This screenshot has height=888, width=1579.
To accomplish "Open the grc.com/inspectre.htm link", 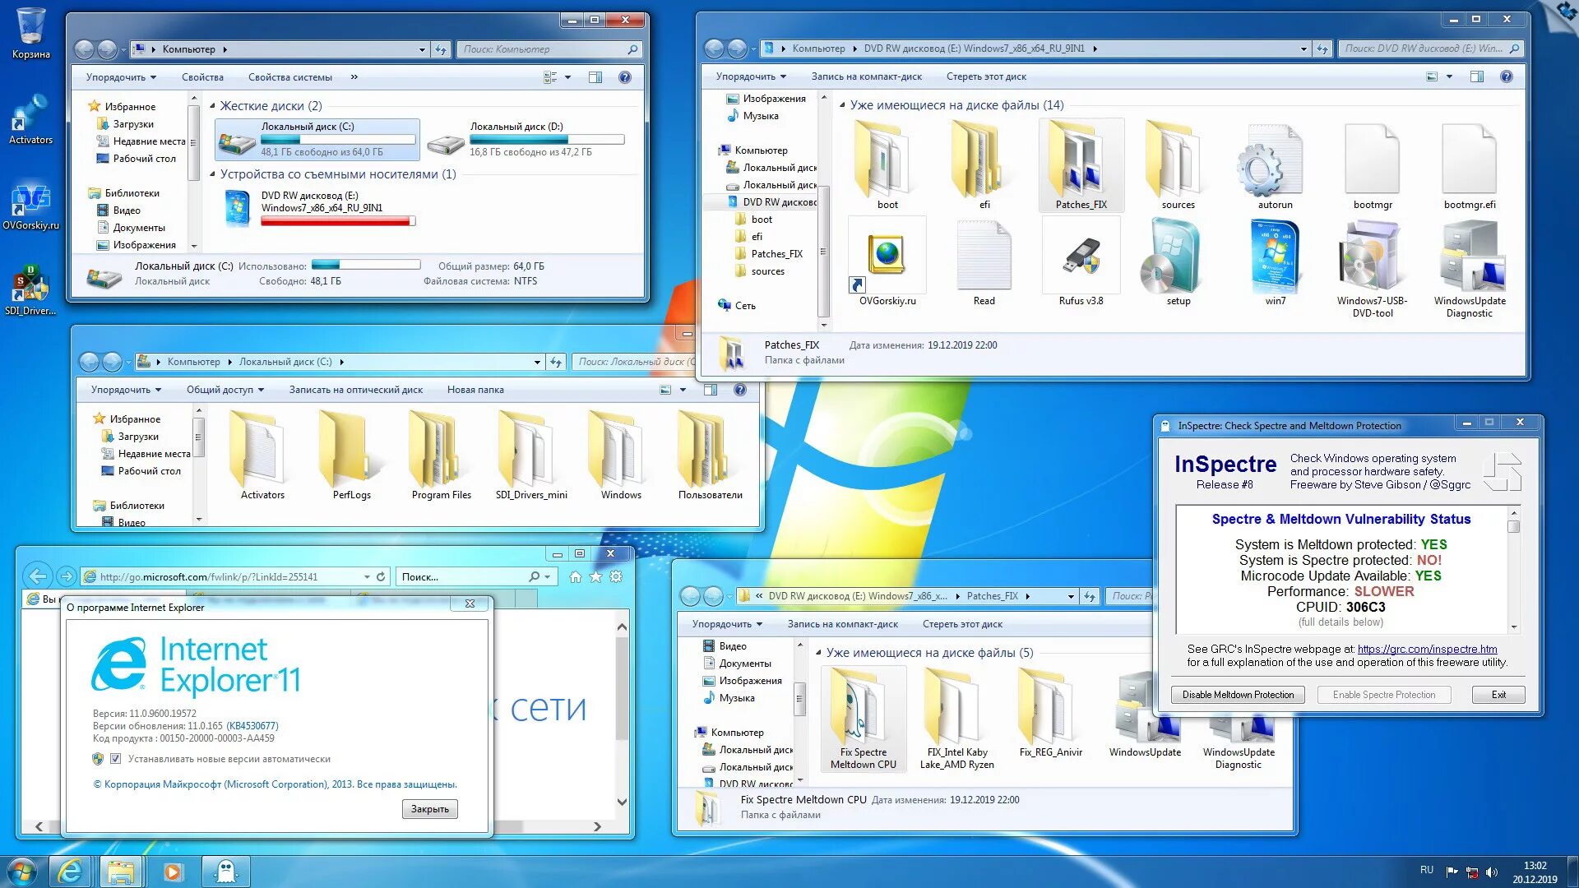I will click(x=1427, y=649).
